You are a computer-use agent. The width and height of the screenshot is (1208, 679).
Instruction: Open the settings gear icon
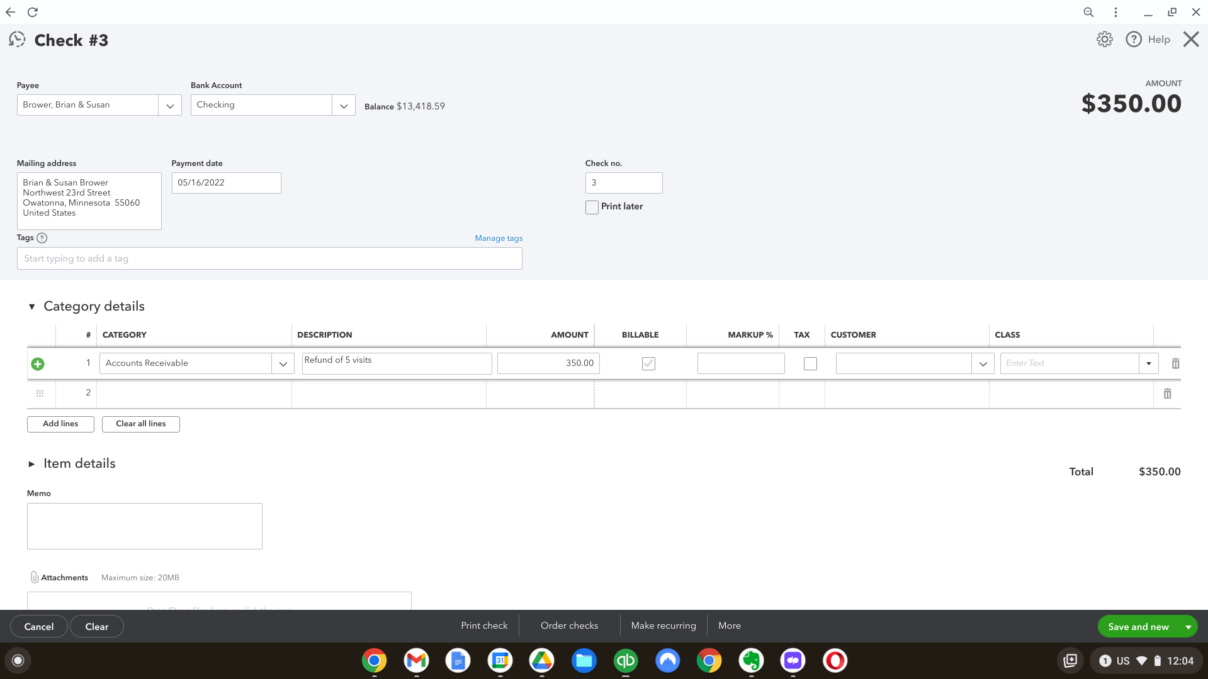coord(1104,40)
